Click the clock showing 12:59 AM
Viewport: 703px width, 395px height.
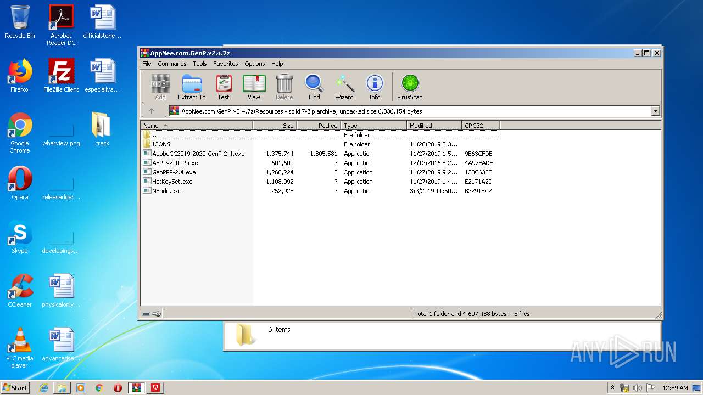pyautogui.click(x=675, y=388)
